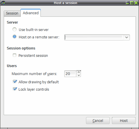Toggle Lock layer controls checkbox
Screen dimensions: 139x129
(x=15, y=89)
